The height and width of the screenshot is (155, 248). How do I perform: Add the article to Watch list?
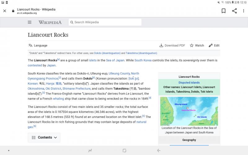[197, 45]
